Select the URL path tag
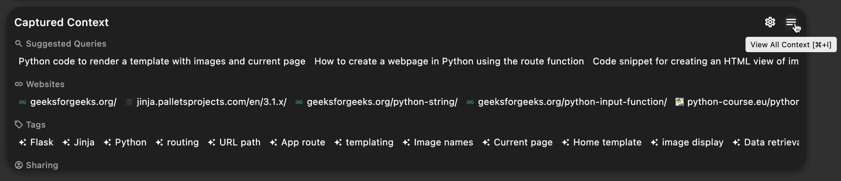This screenshot has height=181, width=841. 240,142
